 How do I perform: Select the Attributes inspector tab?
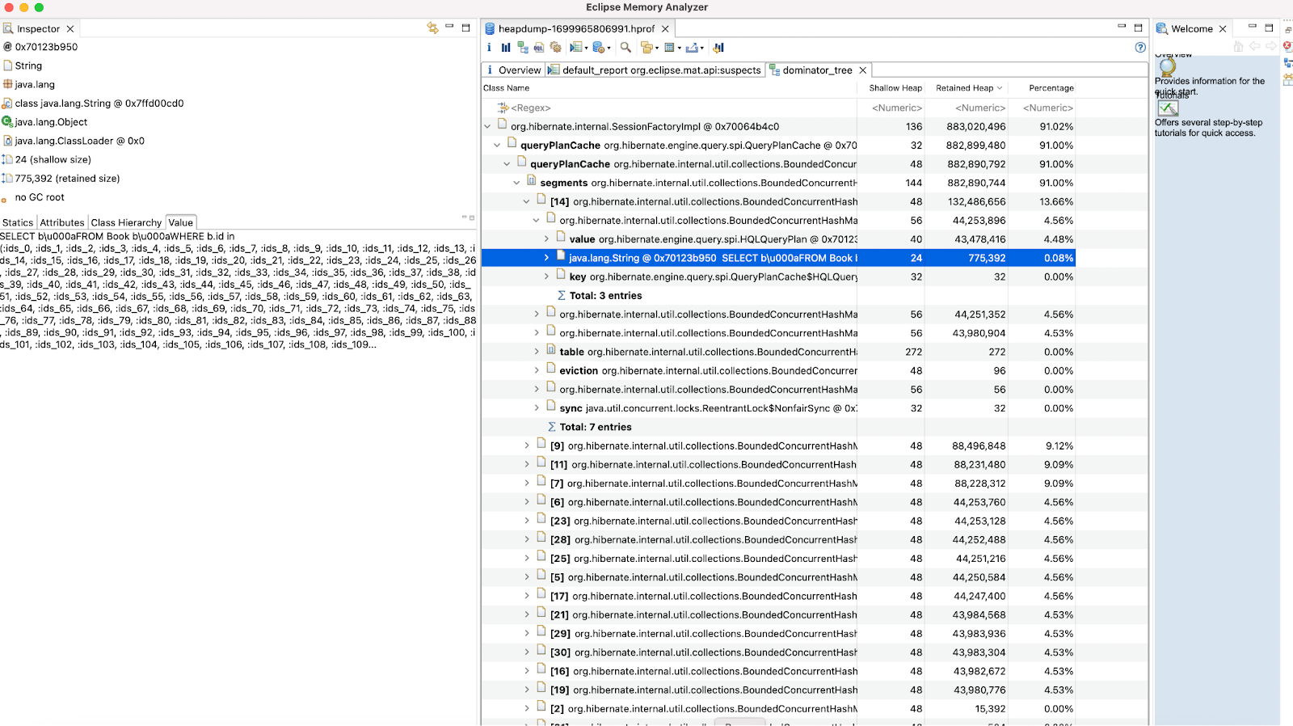(62, 222)
